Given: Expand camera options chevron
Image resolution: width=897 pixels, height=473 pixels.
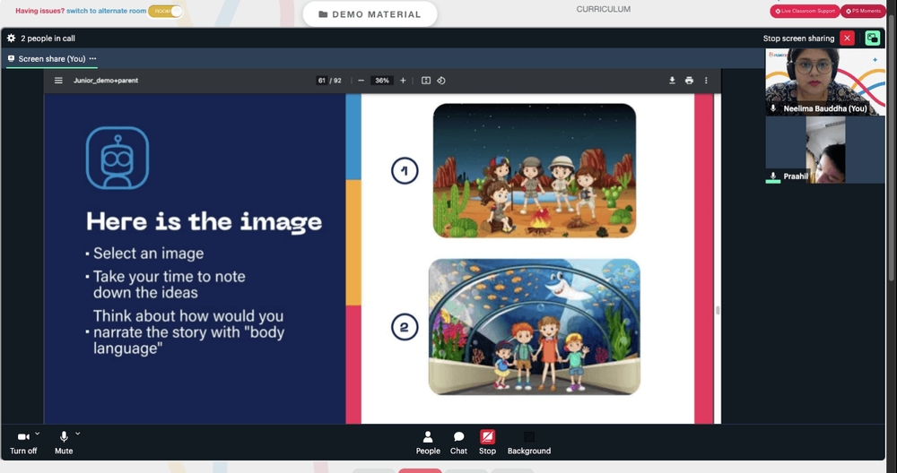Looking at the screenshot, I should [37, 434].
